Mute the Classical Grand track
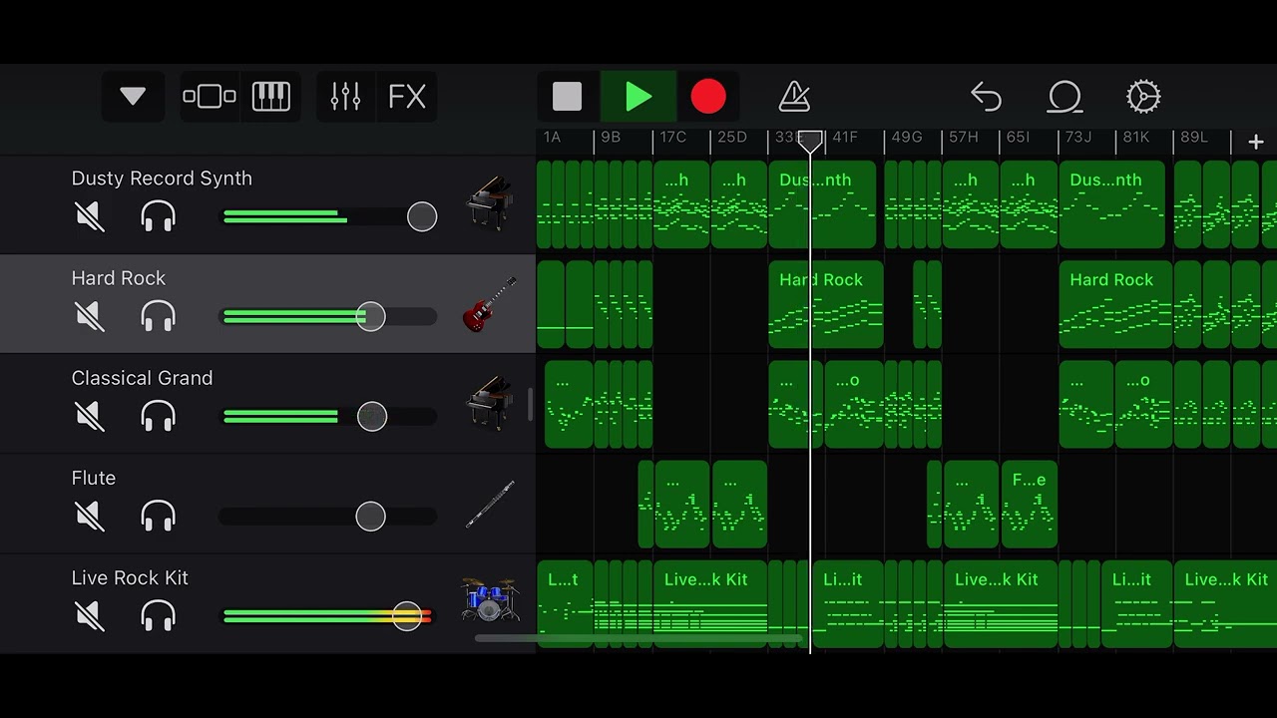 90,416
